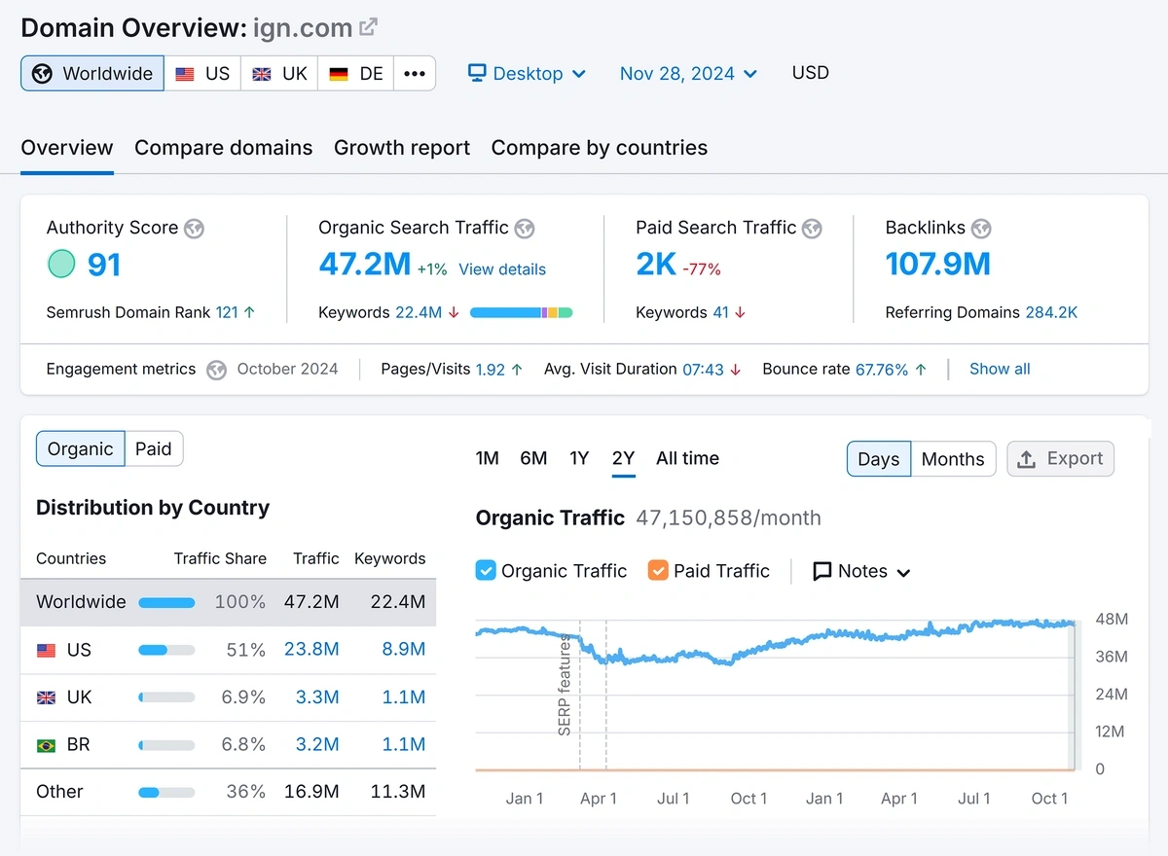Open the Compare domains tab
The image size is (1168, 856).
click(224, 148)
